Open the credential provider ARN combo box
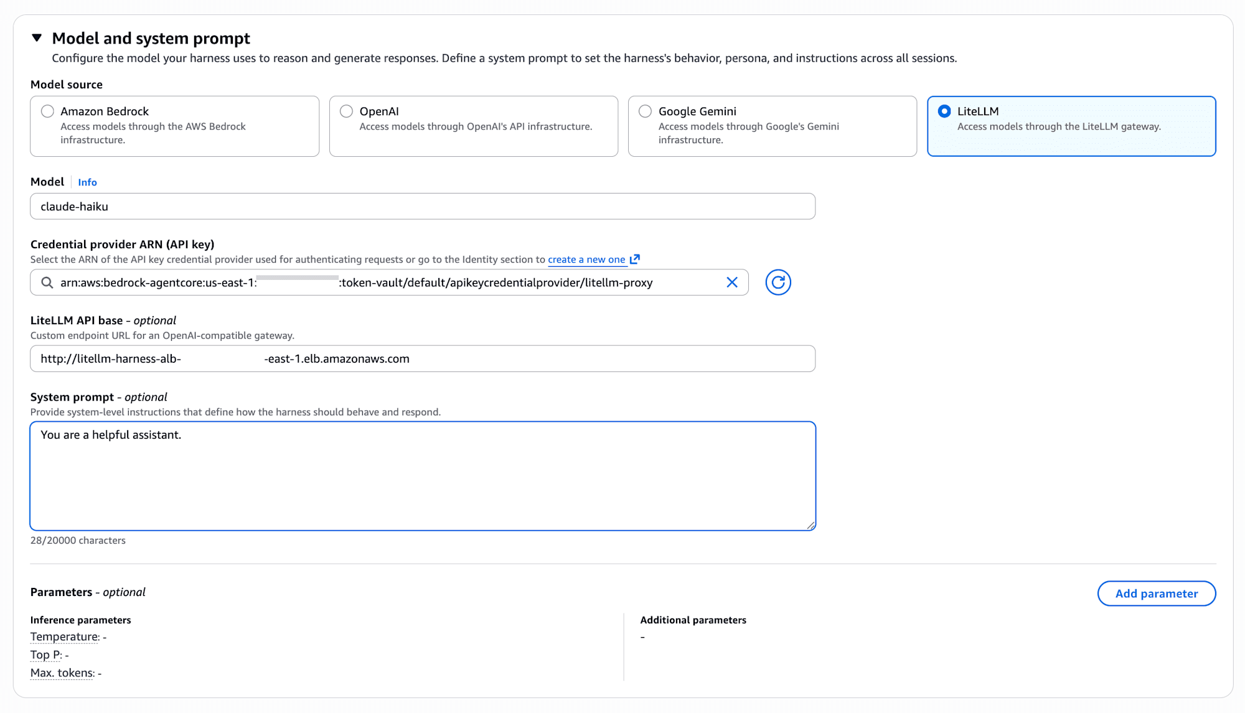The image size is (1245, 713). (x=389, y=282)
